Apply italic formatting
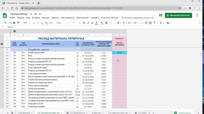This screenshot has width=204, height=114. (88, 23)
